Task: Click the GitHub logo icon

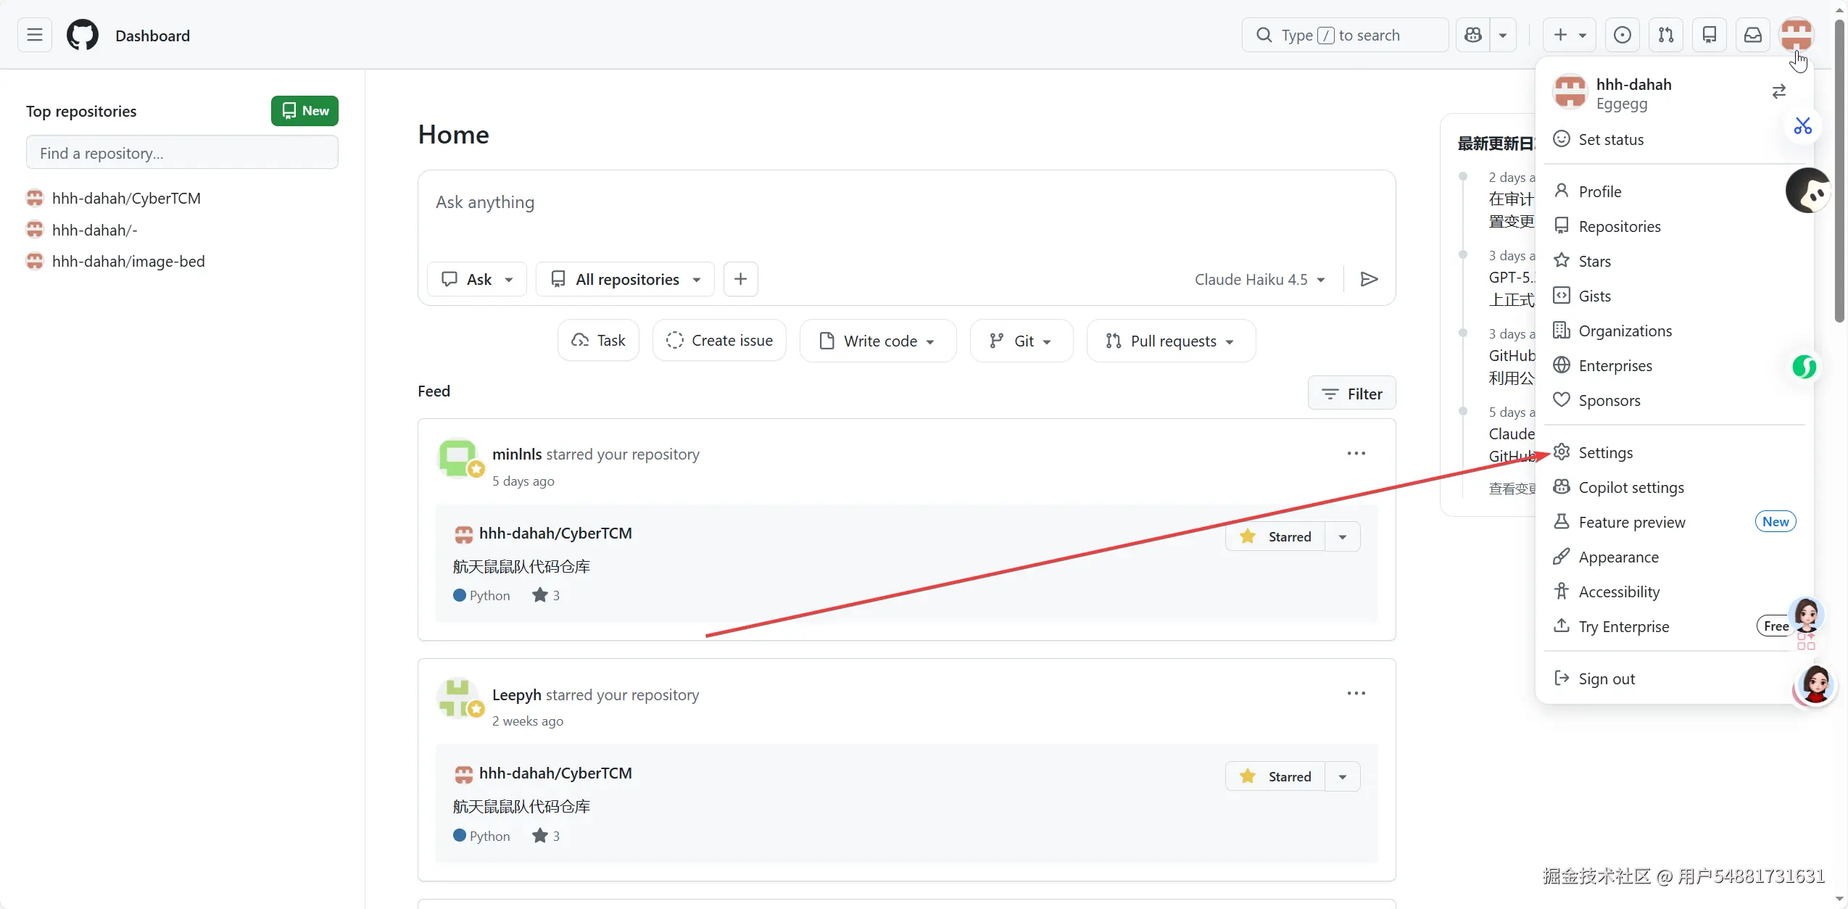Action: (x=83, y=35)
